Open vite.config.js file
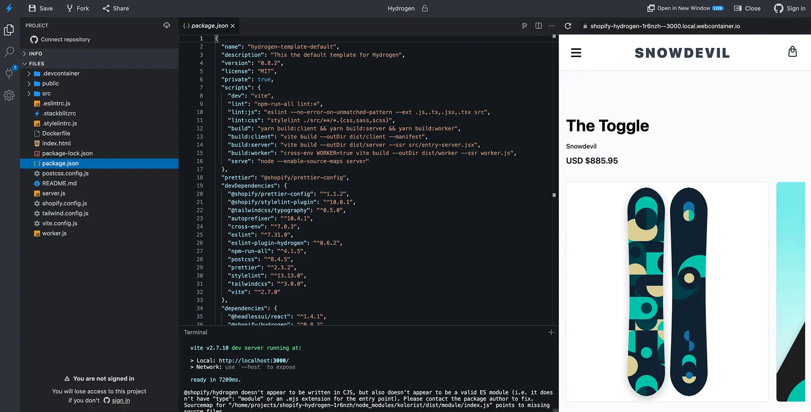Image resolution: width=811 pixels, height=412 pixels. (99, 223)
